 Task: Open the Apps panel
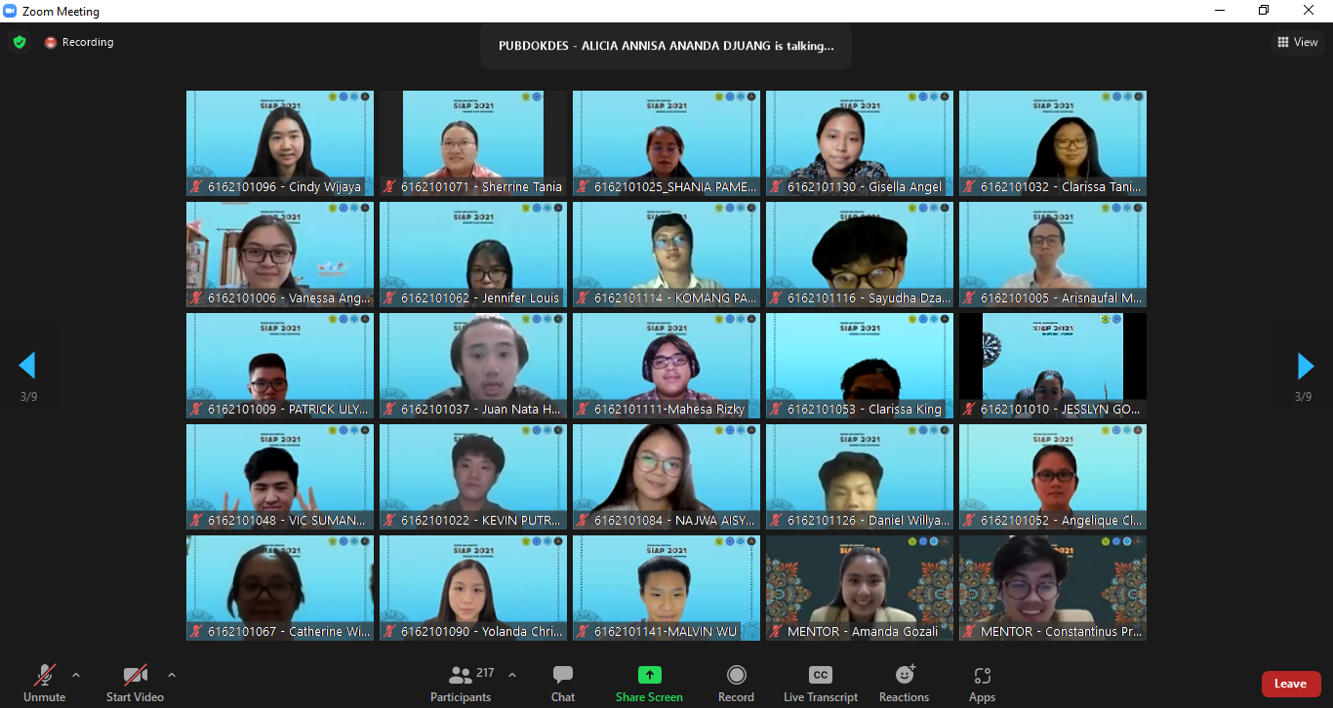coord(982,683)
